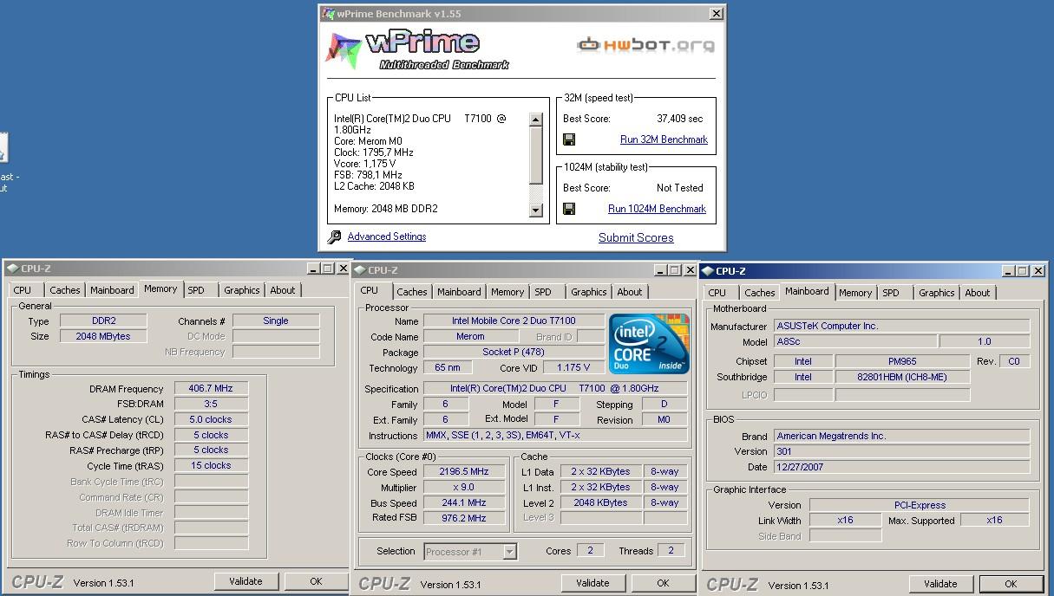Screen dimensions: 1054x596
Task: Open About tab in middle CPU-Z window
Action: [630, 292]
